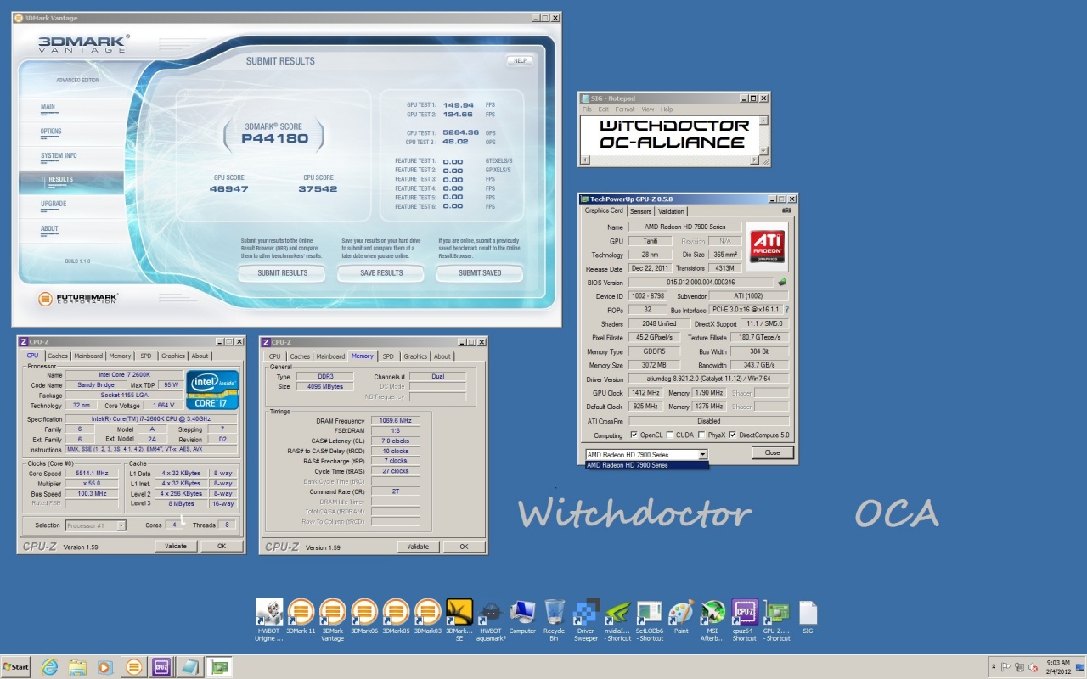Open Internet Explorer from the taskbar
This screenshot has width=1087, height=679.
click(x=49, y=666)
